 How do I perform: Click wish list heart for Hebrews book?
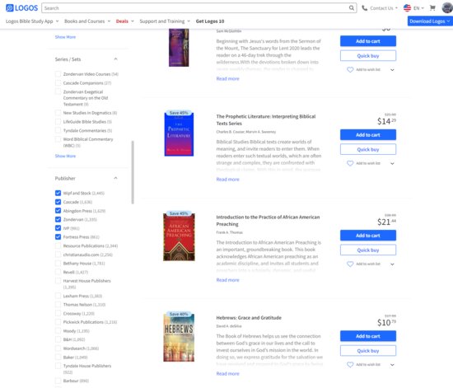(x=350, y=365)
